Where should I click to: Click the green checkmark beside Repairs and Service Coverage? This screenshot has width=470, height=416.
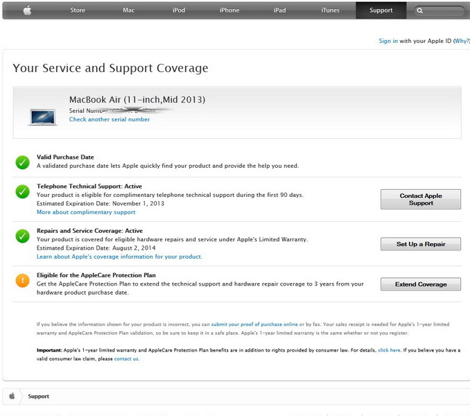pos(22,236)
